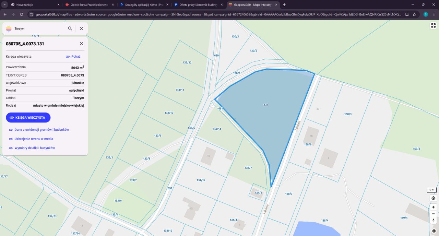Click the browser address bar URL
The height and width of the screenshot is (236, 439).
[218, 14]
